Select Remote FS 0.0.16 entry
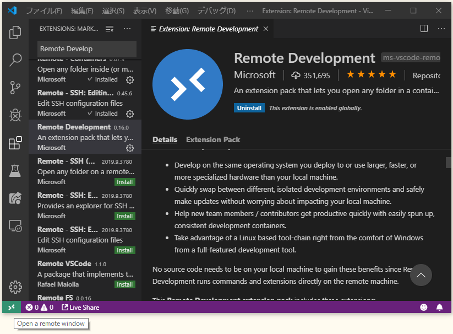The height and width of the screenshot is (334, 453). tap(85, 297)
